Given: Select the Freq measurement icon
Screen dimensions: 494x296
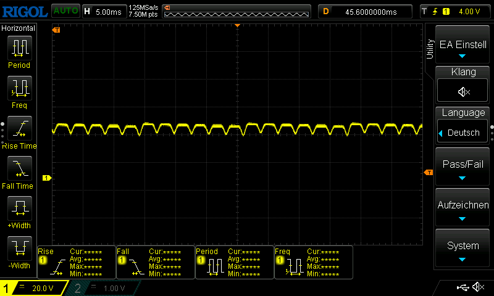Looking at the screenshot, I should coord(19,88).
